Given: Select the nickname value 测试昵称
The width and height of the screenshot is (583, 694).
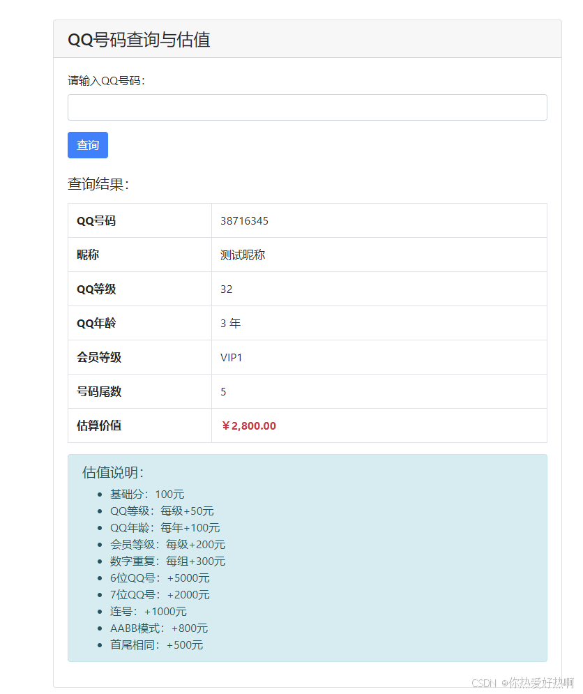Looking at the screenshot, I should point(243,255).
